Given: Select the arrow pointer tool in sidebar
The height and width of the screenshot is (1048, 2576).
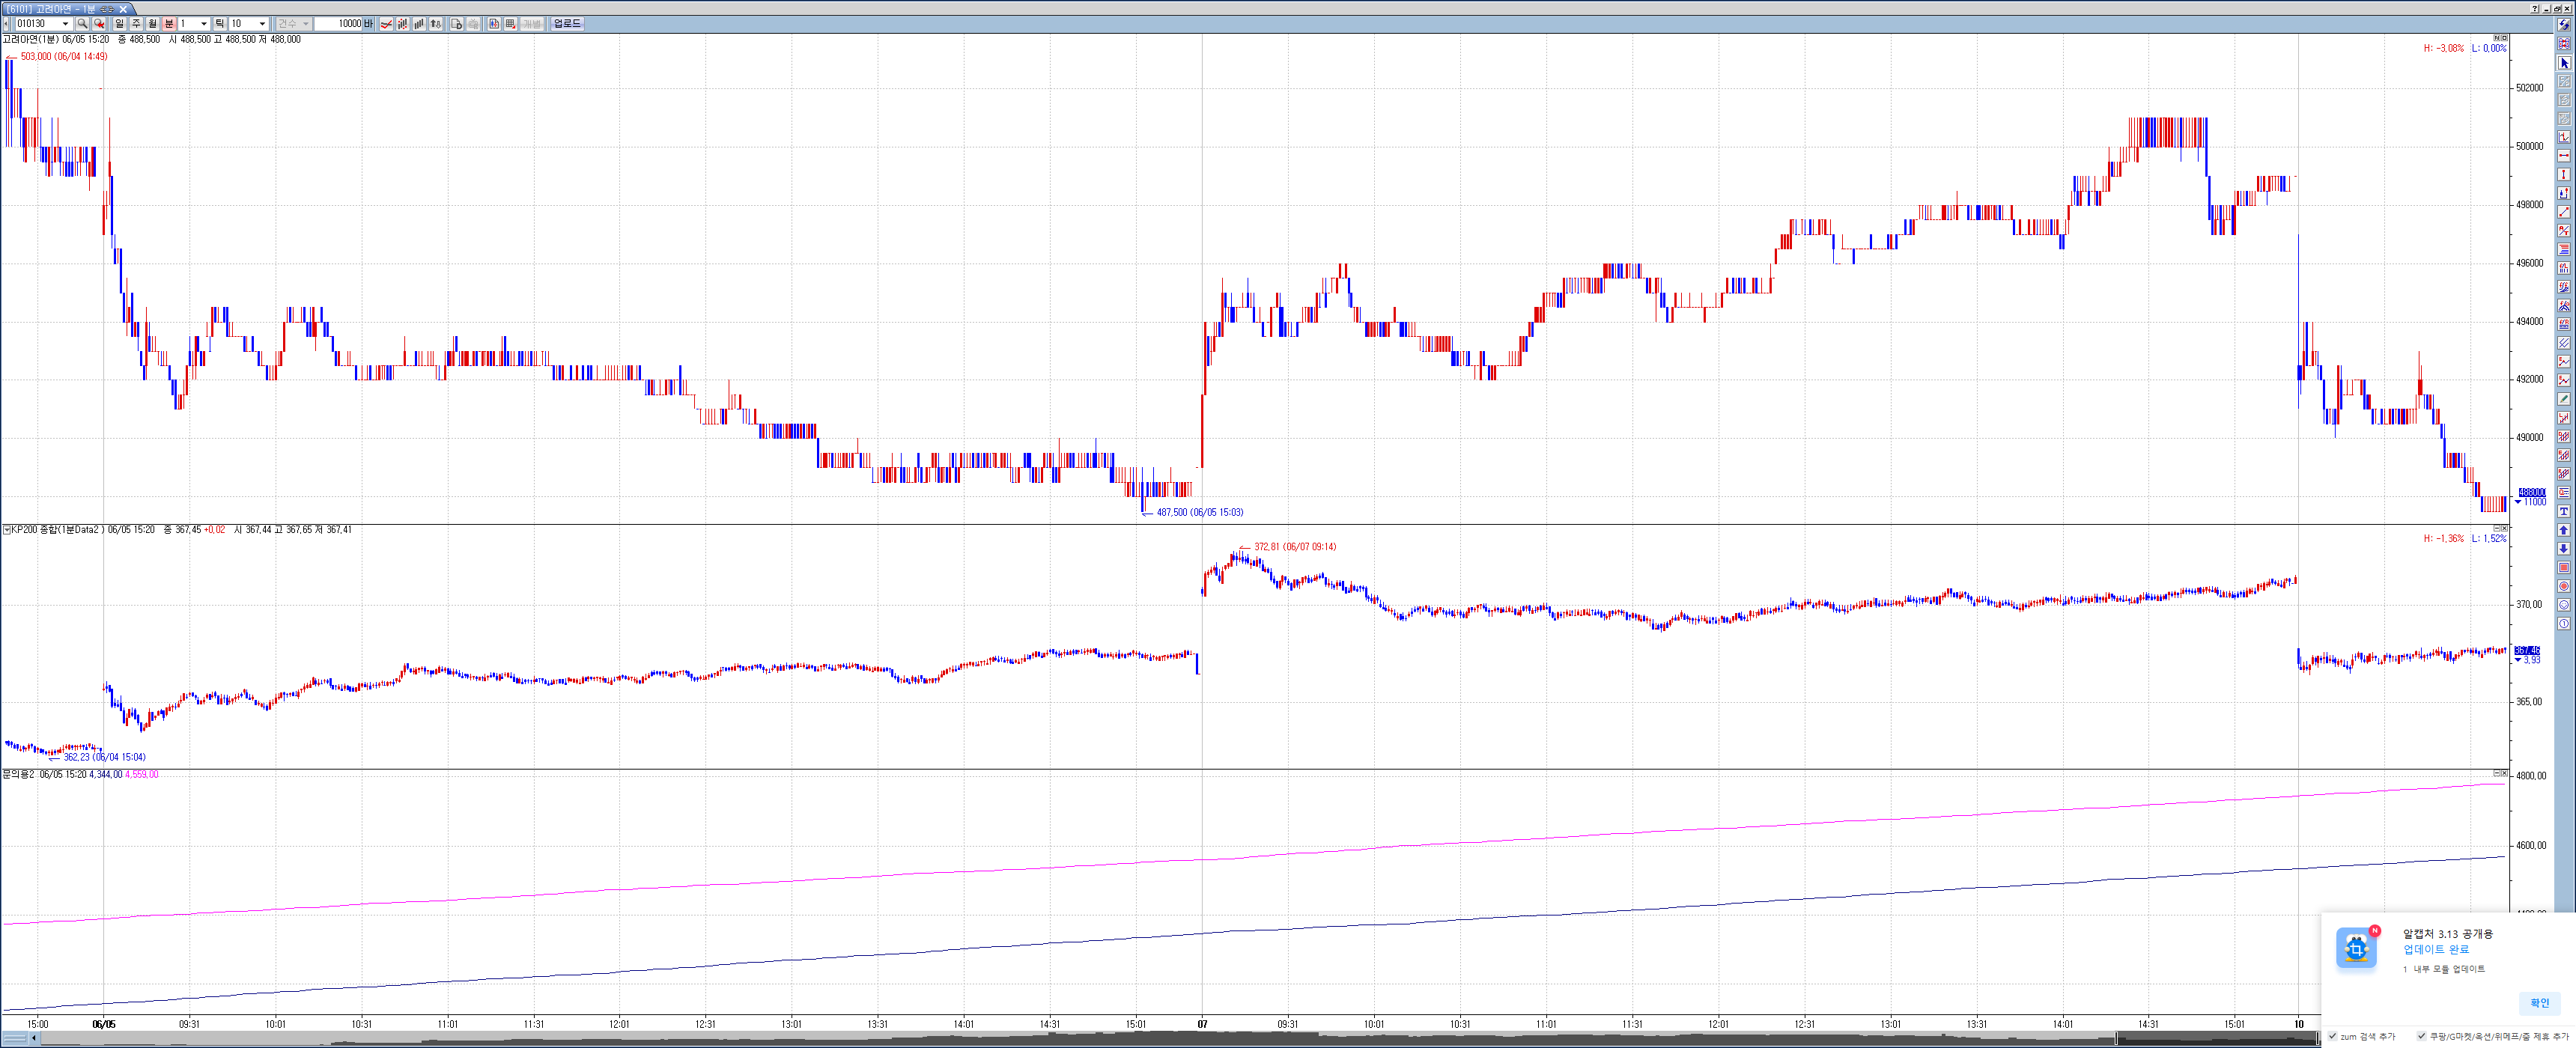Looking at the screenshot, I should point(2564,63).
